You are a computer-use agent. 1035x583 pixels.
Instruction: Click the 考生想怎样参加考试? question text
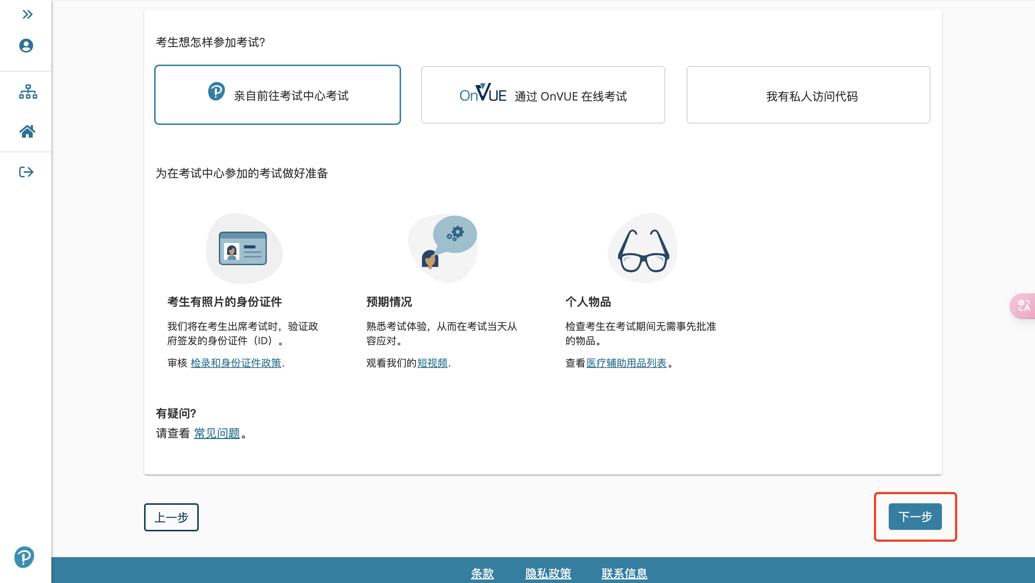(211, 42)
